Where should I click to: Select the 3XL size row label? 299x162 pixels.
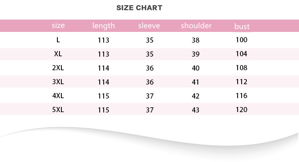[58, 82]
